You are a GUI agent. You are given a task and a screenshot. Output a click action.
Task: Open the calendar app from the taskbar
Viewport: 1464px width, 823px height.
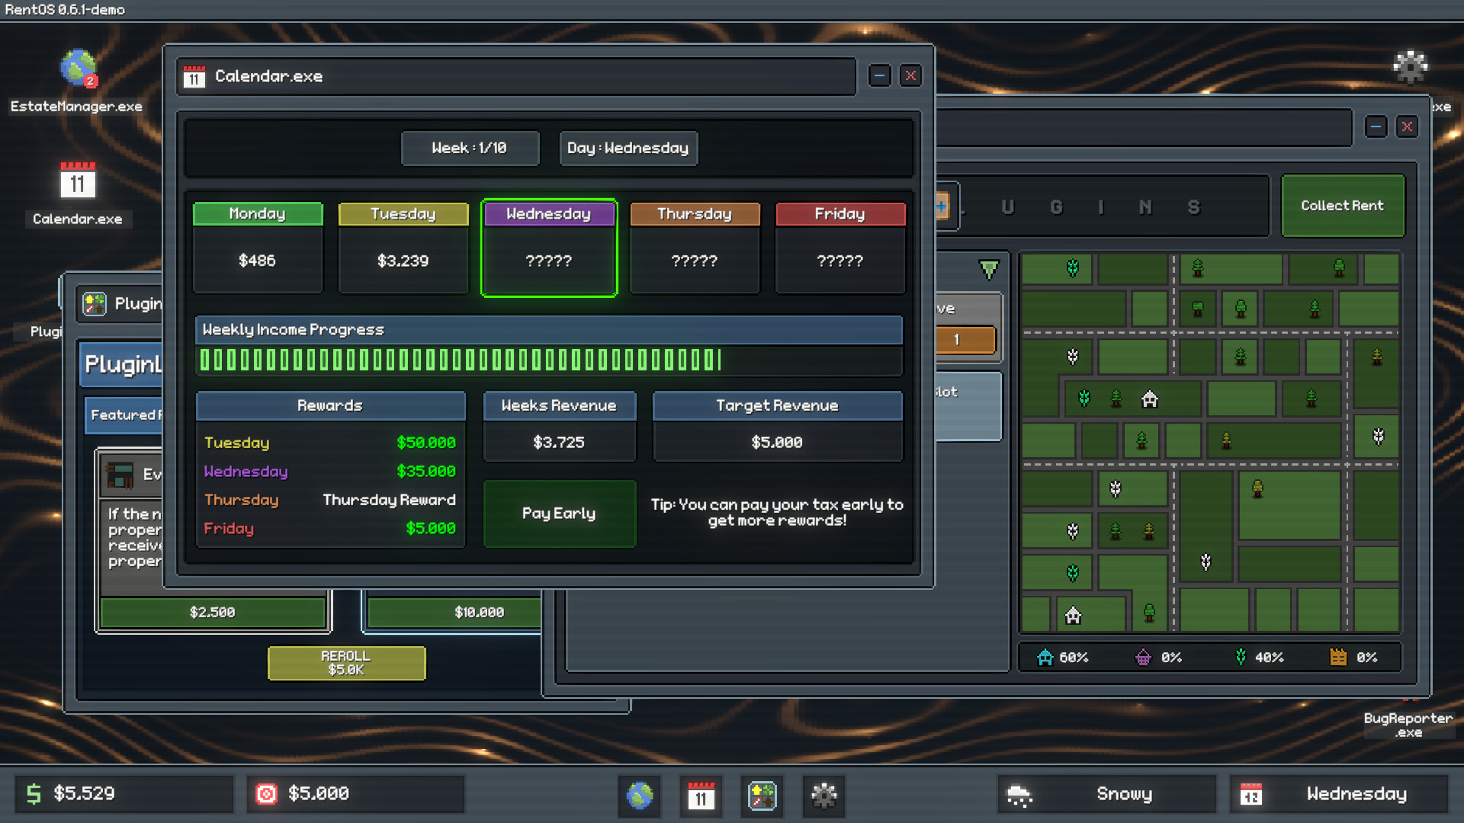pos(701,796)
